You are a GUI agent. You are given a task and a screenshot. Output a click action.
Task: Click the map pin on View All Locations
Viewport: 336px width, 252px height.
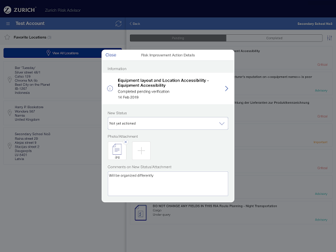pos(49,53)
